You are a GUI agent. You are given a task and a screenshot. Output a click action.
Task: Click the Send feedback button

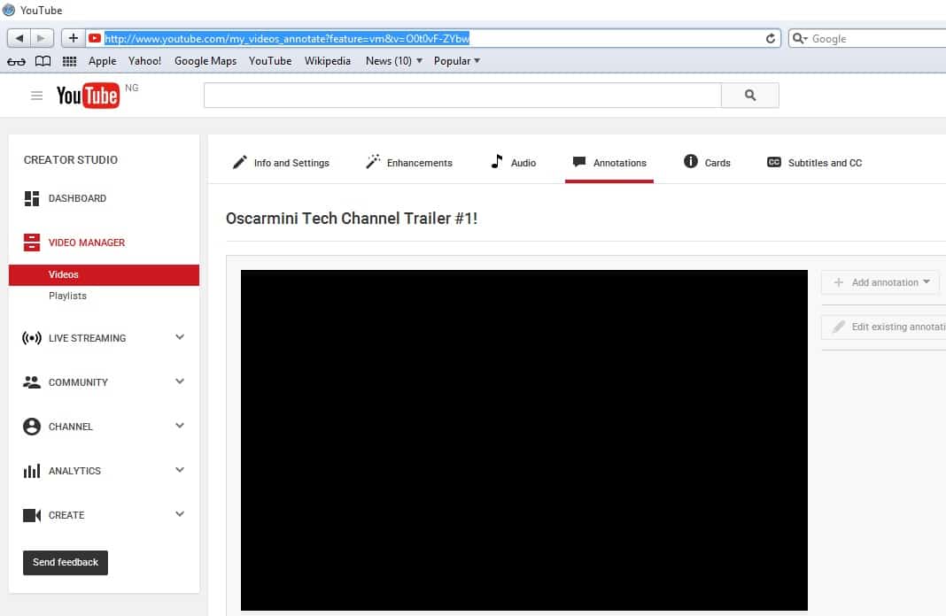(66, 563)
